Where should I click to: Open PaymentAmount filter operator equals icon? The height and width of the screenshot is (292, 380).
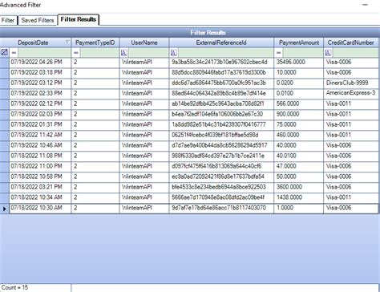[278, 52]
